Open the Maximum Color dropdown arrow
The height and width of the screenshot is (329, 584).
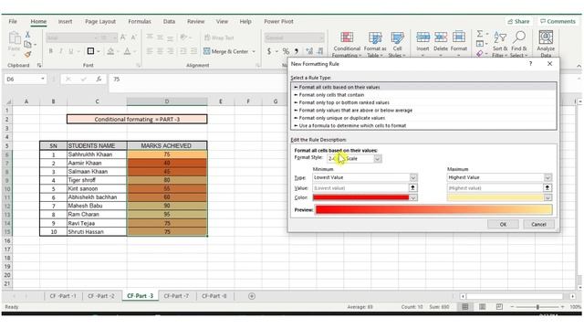pyautogui.click(x=547, y=197)
